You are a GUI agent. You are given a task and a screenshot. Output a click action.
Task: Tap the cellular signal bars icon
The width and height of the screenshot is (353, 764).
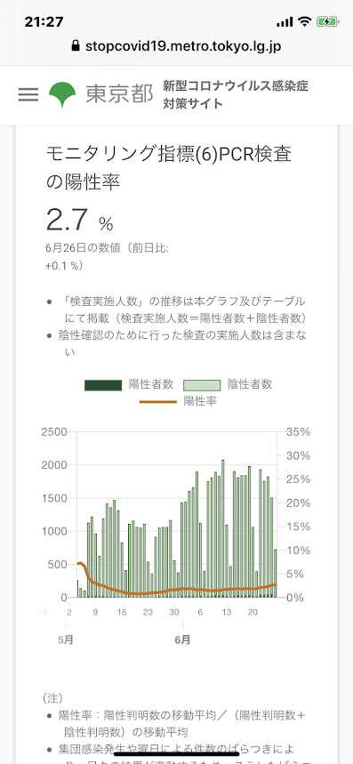285,22
